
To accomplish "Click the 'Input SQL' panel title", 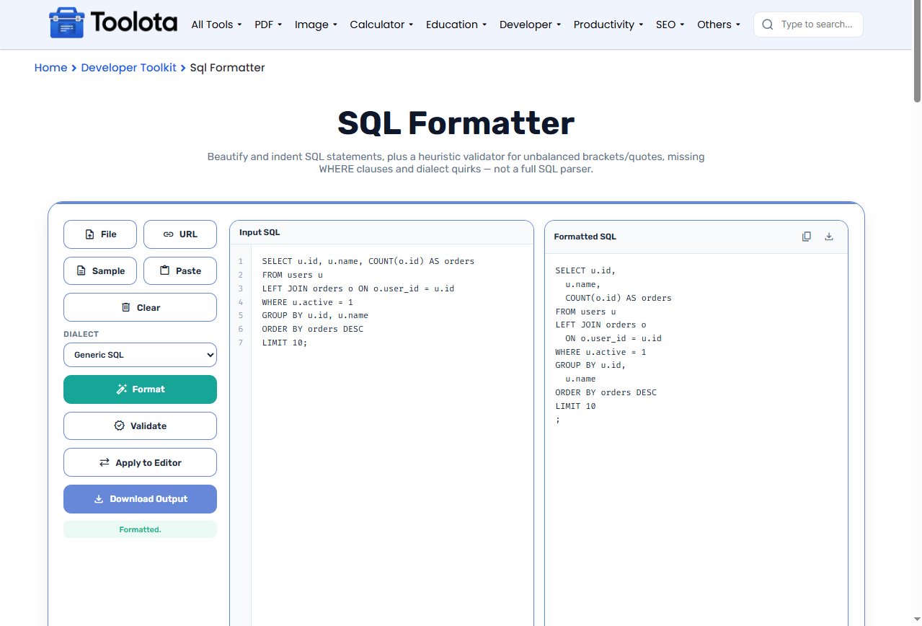I will click(260, 232).
